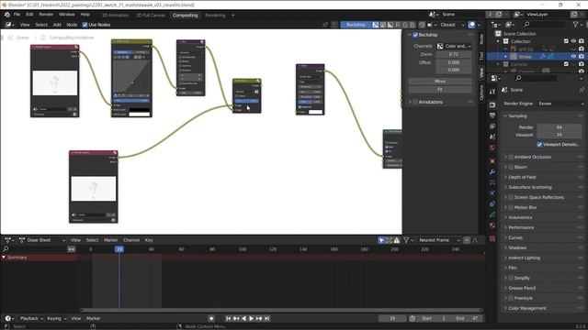
Task: Open the outliner filter funnel icon
Action: click(x=576, y=25)
